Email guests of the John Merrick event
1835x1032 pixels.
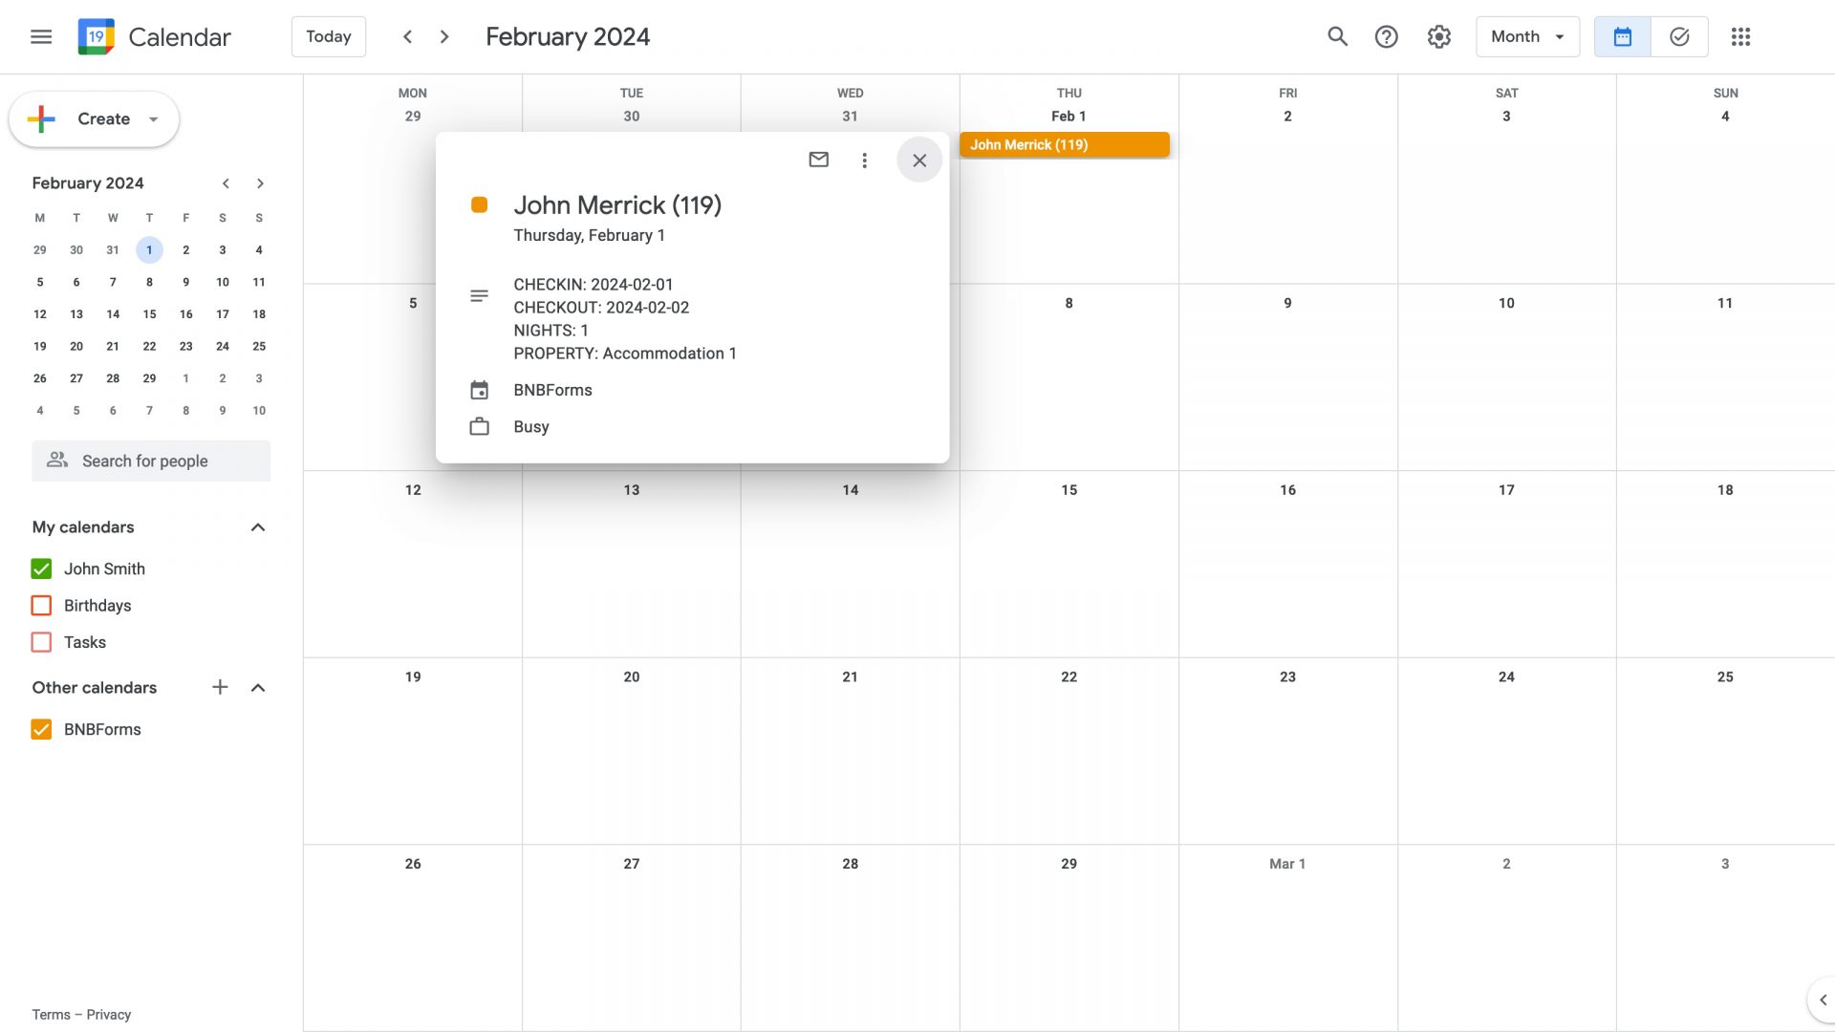click(x=818, y=160)
